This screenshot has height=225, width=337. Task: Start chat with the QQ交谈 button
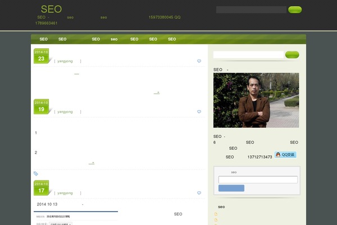click(x=285, y=155)
